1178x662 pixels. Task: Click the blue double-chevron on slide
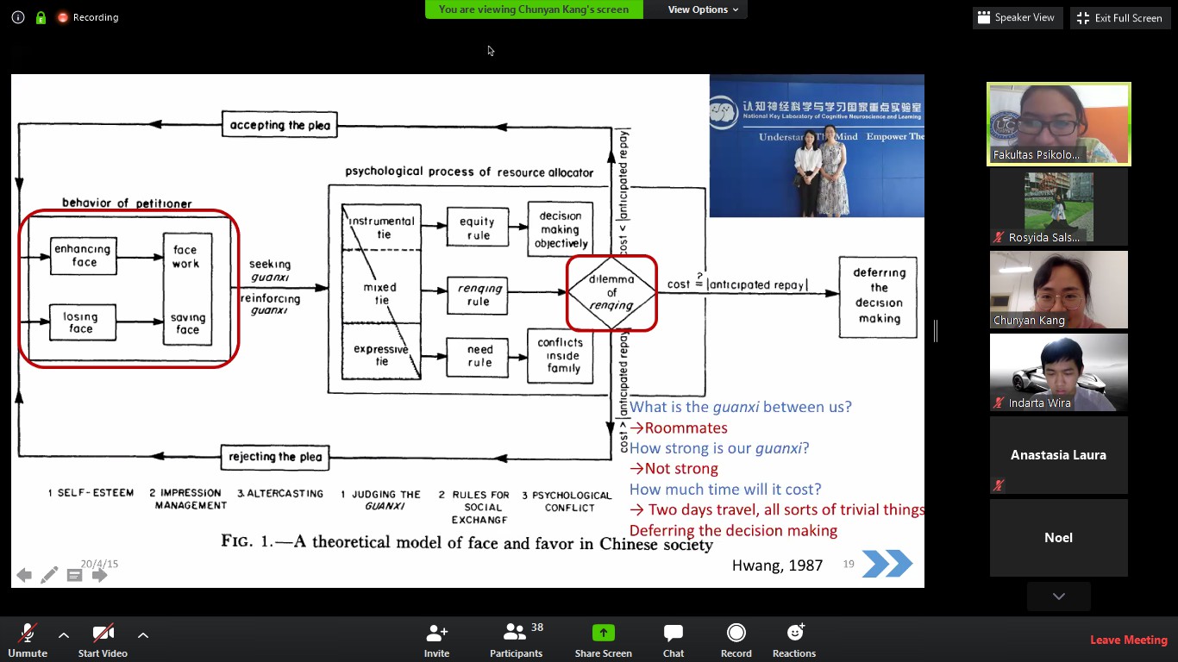coord(887,564)
